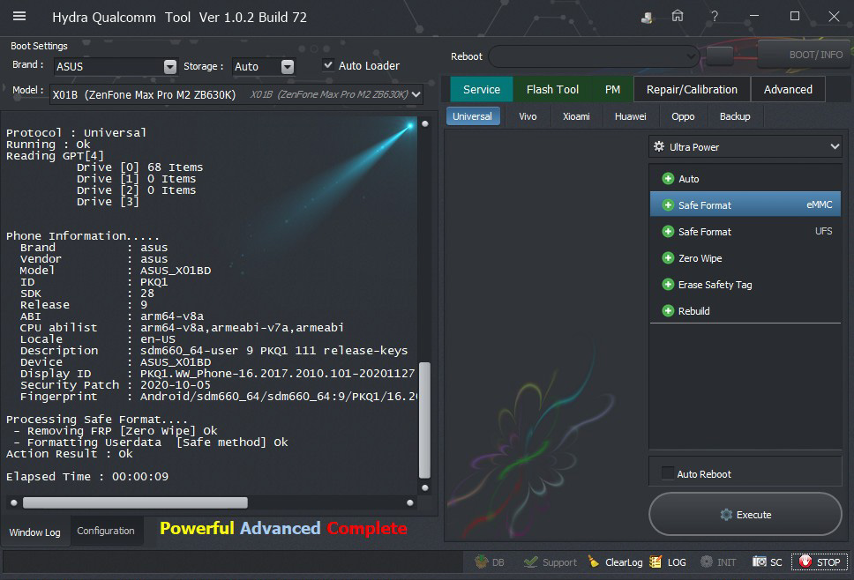Enable the Auto Reboot checkbox
Screen dimensions: 854x580
pos(668,473)
